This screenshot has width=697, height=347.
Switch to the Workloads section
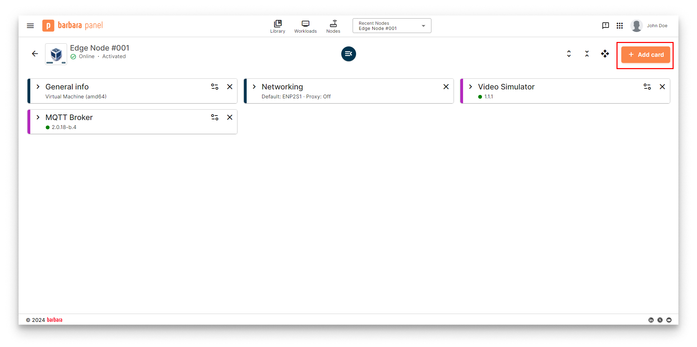[x=305, y=26]
